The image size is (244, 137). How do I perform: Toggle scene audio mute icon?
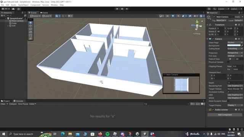178,16
